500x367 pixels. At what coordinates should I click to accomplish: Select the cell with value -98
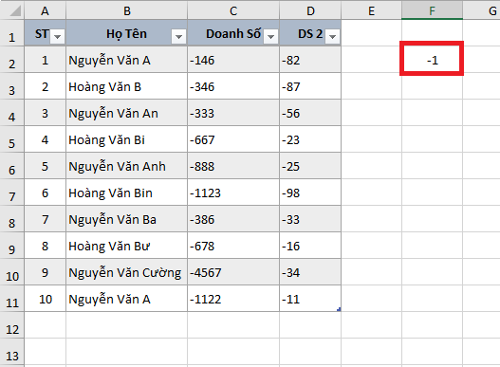(310, 193)
